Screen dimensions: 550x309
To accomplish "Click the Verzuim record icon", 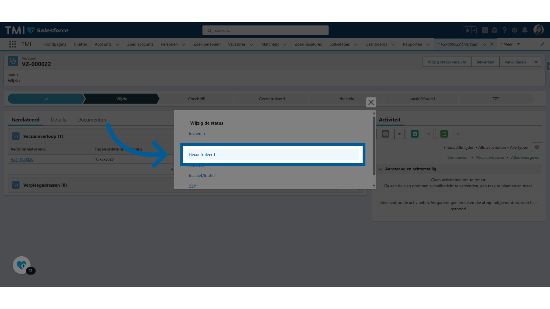I will (13, 61).
